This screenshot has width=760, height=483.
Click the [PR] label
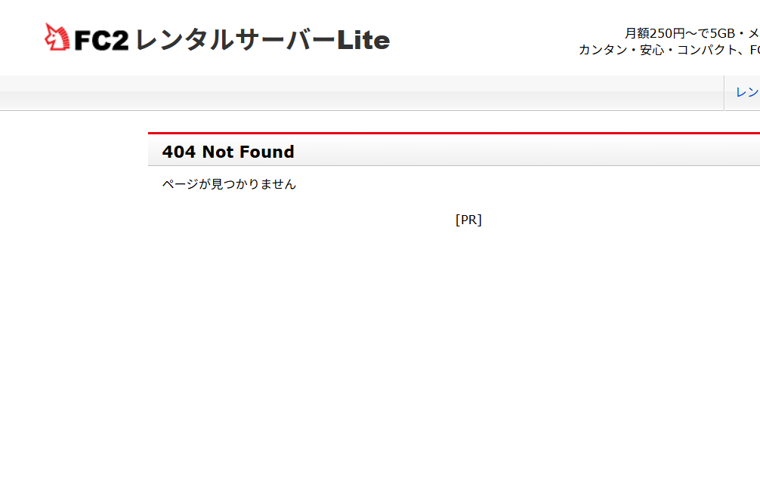(x=468, y=220)
